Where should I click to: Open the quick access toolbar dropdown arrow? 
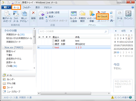click(x=19, y=3)
